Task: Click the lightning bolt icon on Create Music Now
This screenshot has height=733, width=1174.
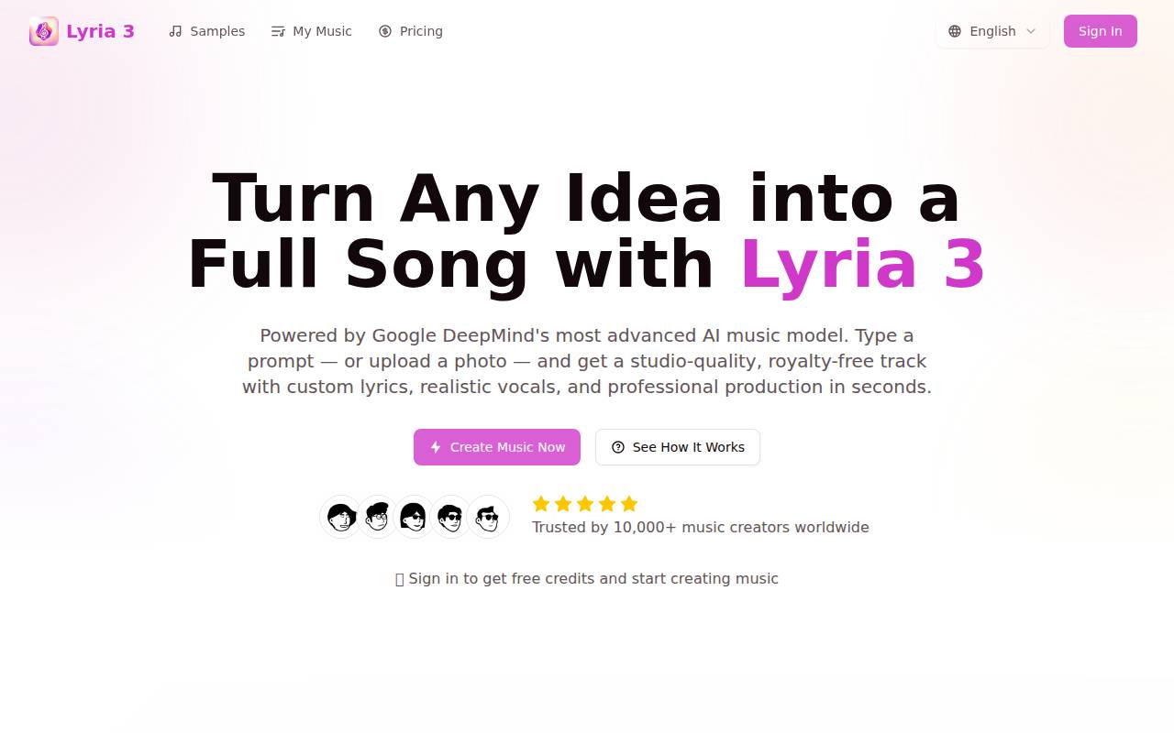Action: [435, 447]
